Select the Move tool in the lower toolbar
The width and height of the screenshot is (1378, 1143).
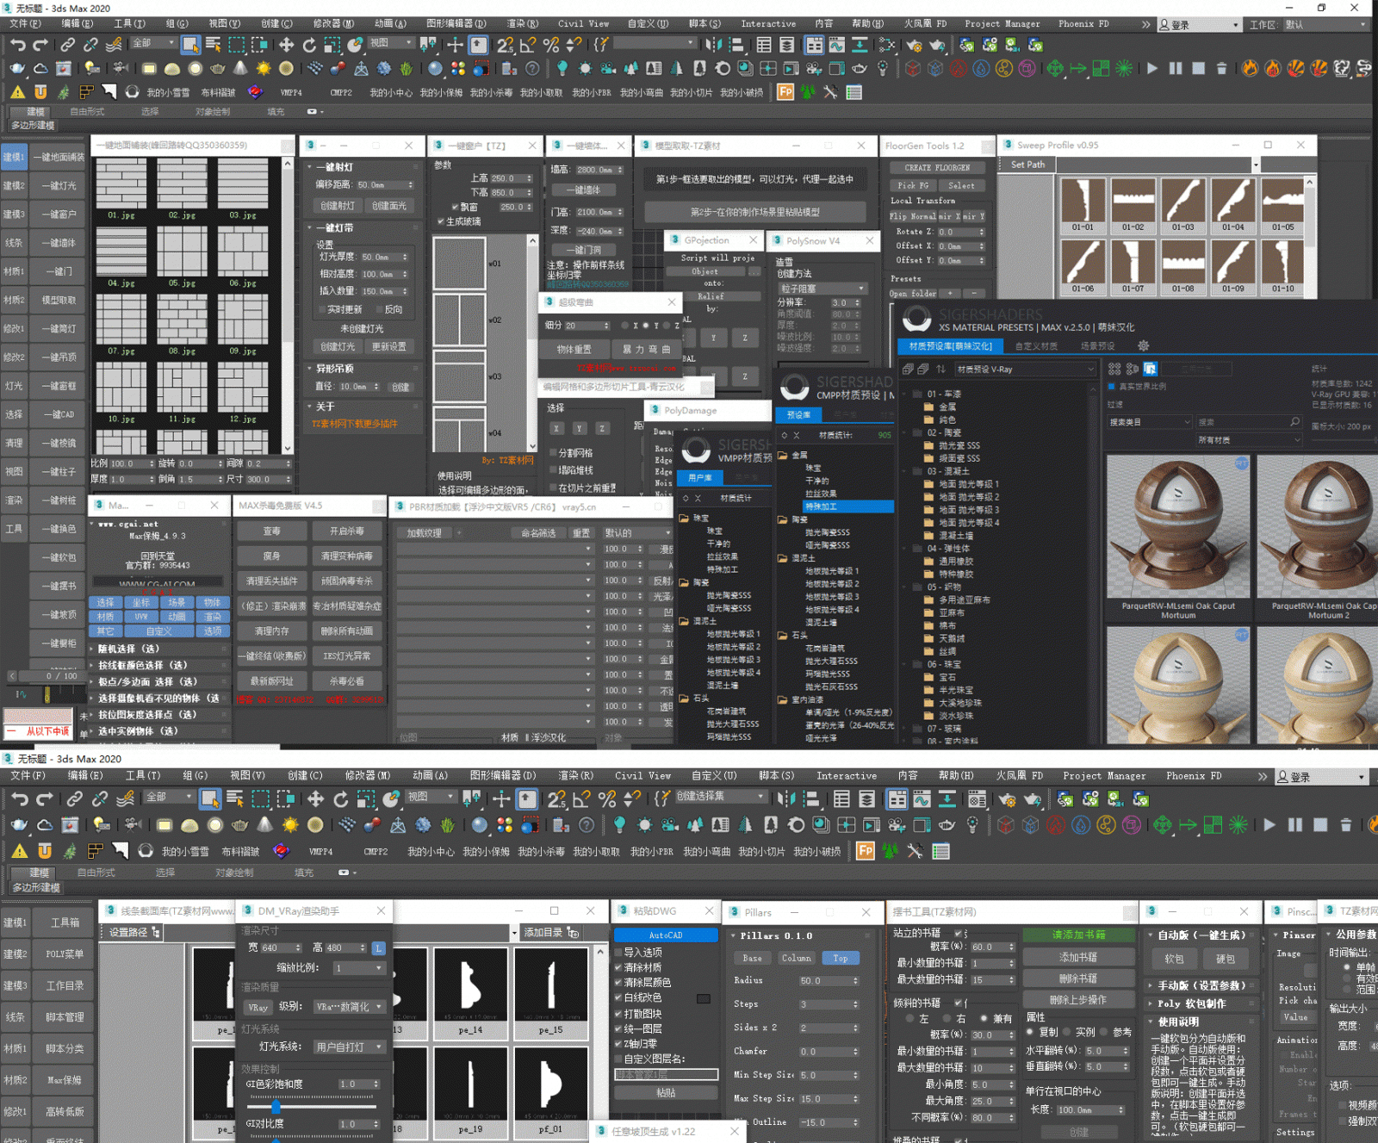315,799
